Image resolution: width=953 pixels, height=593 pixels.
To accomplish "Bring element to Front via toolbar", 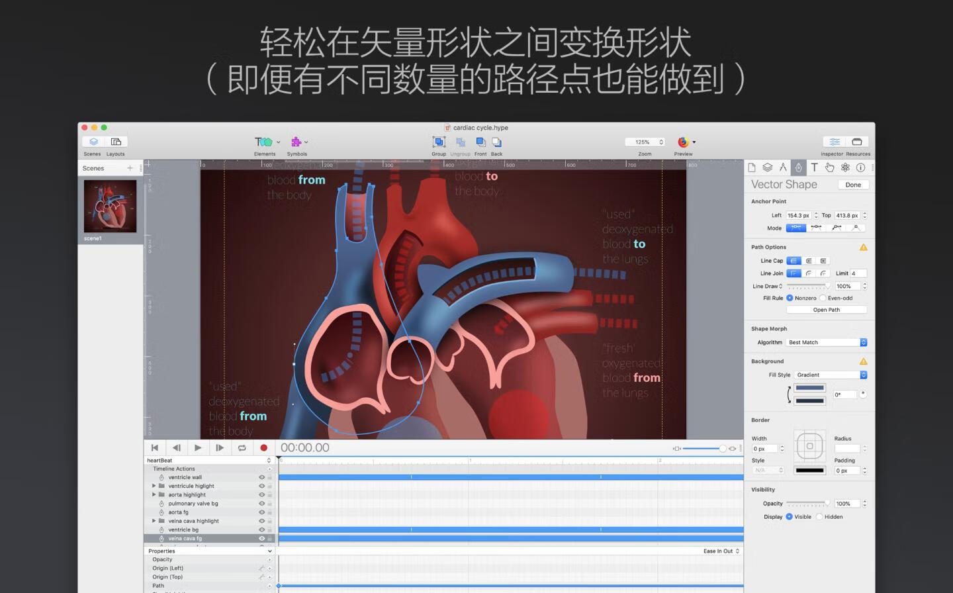I will [480, 142].
